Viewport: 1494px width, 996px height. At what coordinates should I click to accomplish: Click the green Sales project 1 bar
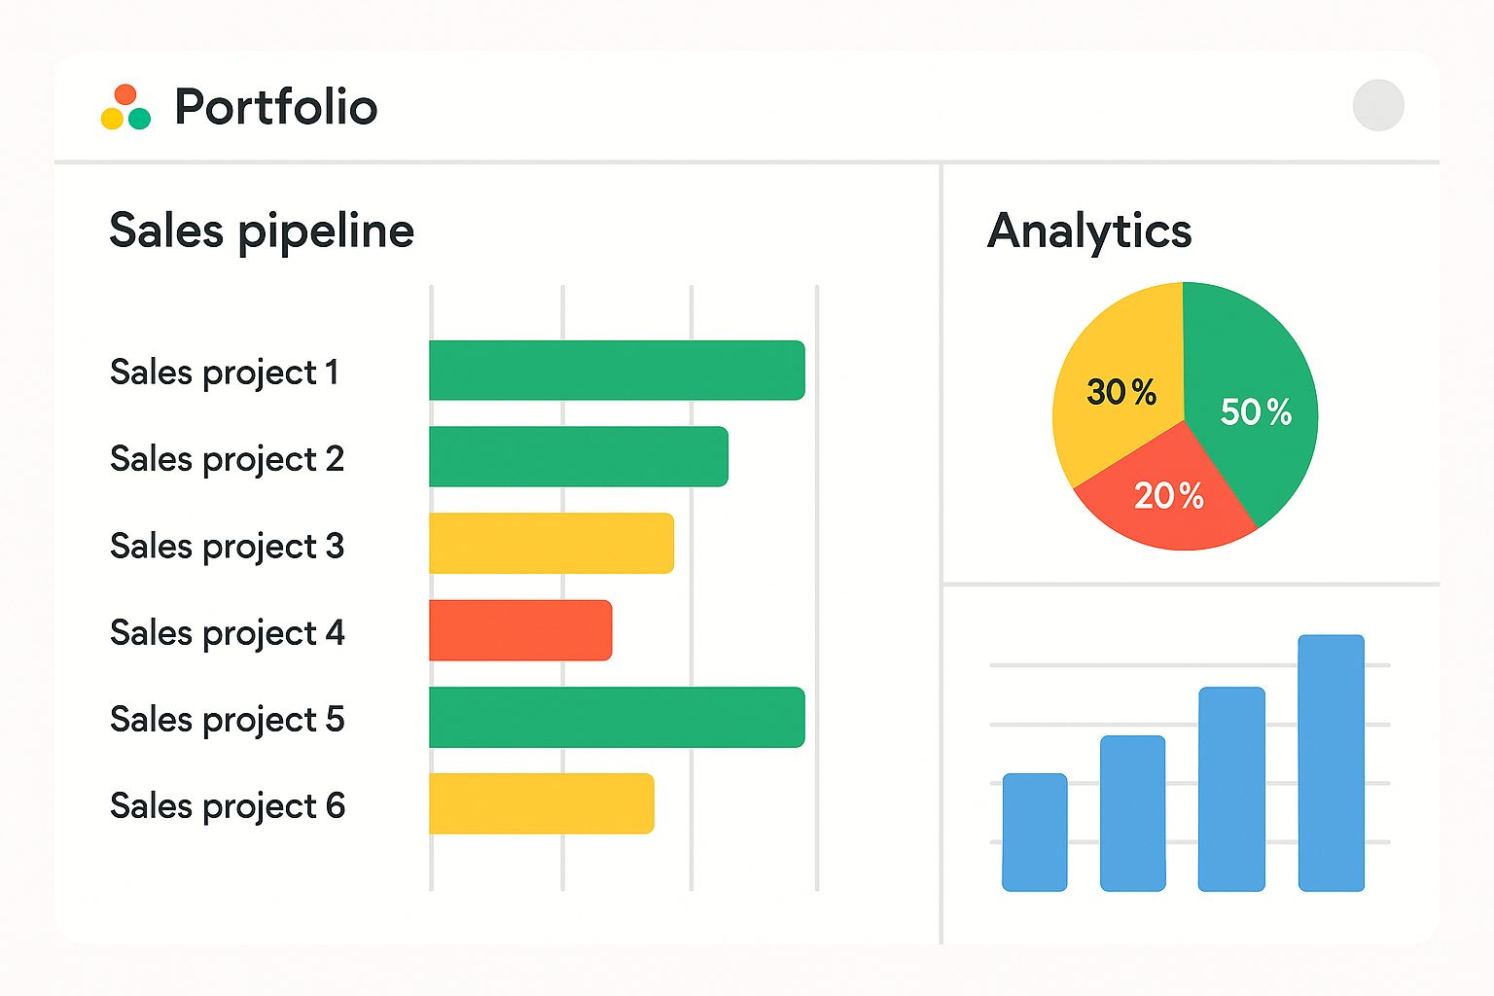(x=617, y=371)
